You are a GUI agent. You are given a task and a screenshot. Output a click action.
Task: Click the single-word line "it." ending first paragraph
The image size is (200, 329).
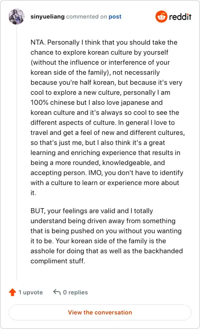pyautogui.click(x=33, y=193)
